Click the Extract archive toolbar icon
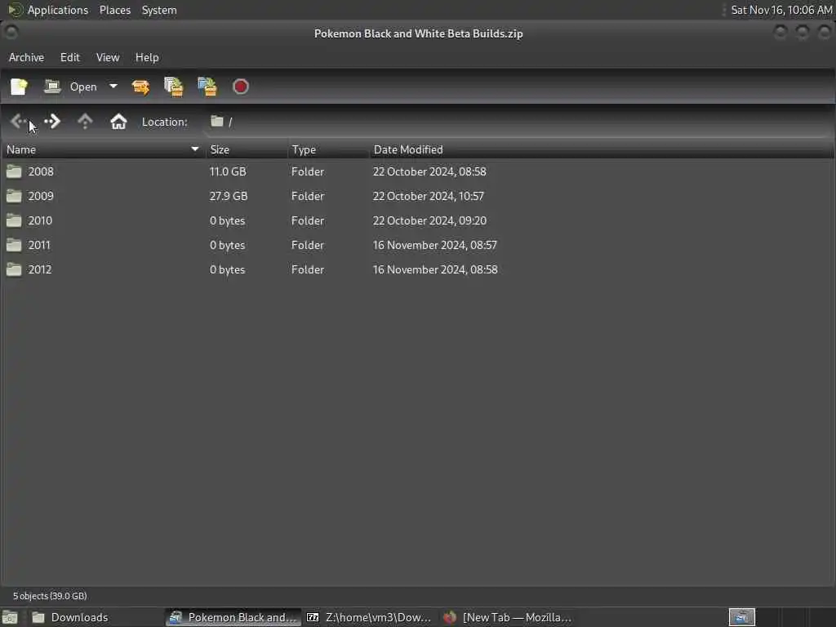This screenshot has width=836, height=627. (x=140, y=87)
